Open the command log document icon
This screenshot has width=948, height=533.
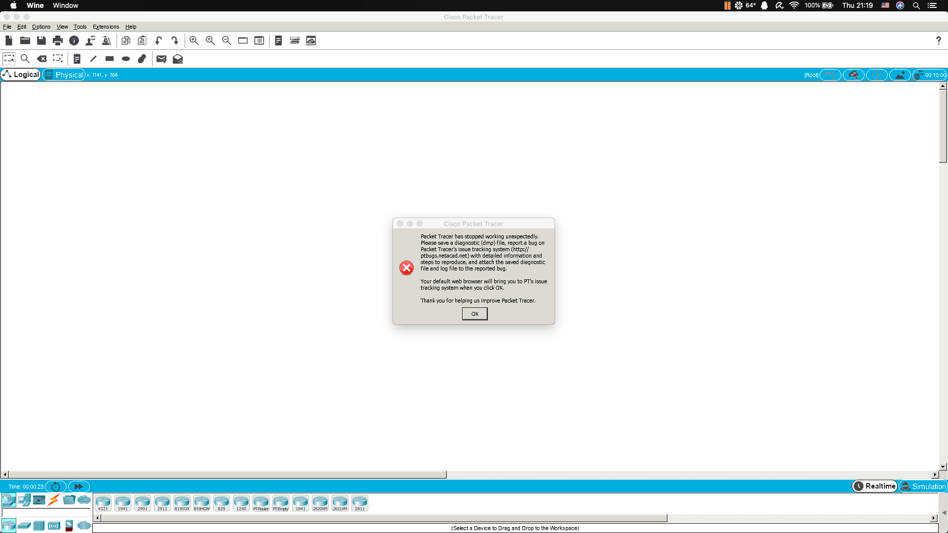pos(278,40)
